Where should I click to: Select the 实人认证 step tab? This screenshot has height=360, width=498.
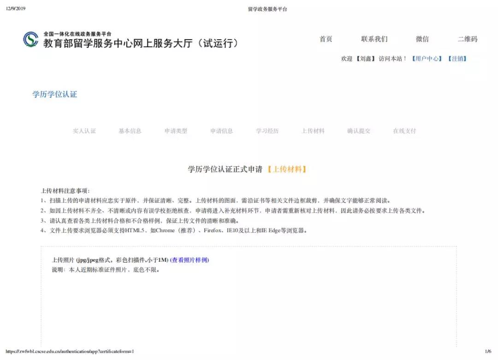click(84, 131)
